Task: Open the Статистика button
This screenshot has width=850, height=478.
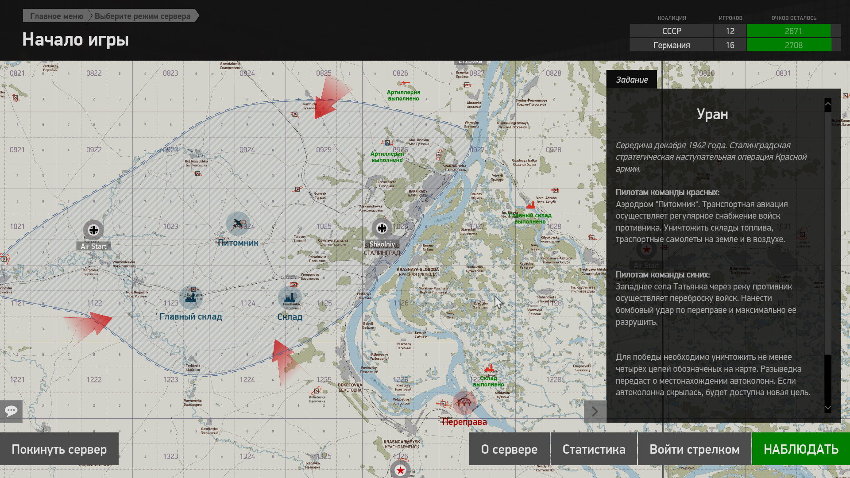Action: coord(593,449)
